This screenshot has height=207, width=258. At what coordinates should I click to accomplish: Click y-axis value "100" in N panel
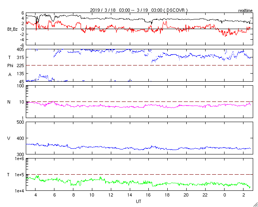[x=21, y=86]
